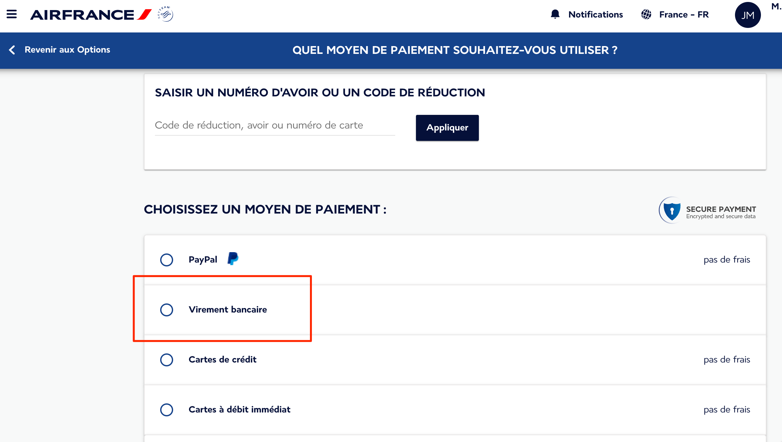This screenshot has height=442, width=782.
Task: Click the Cartes de crédit label
Action: coord(222,360)
